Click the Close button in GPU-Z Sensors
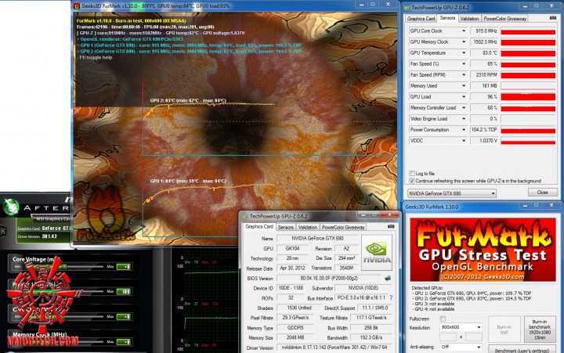Image resolution: width=564 pixels, height=353 pixels. 542,193
